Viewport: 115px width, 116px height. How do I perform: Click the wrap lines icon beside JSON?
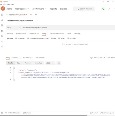pyautogui.click(x=59, y=63)
